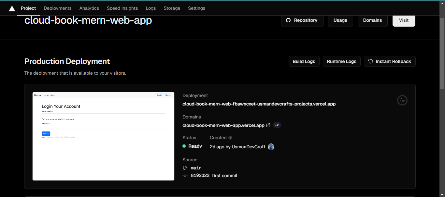Open the cloud-book-mern-web-app.vercel.app domain link
Screen dimensions: 445x197
(x=223, y=125)
